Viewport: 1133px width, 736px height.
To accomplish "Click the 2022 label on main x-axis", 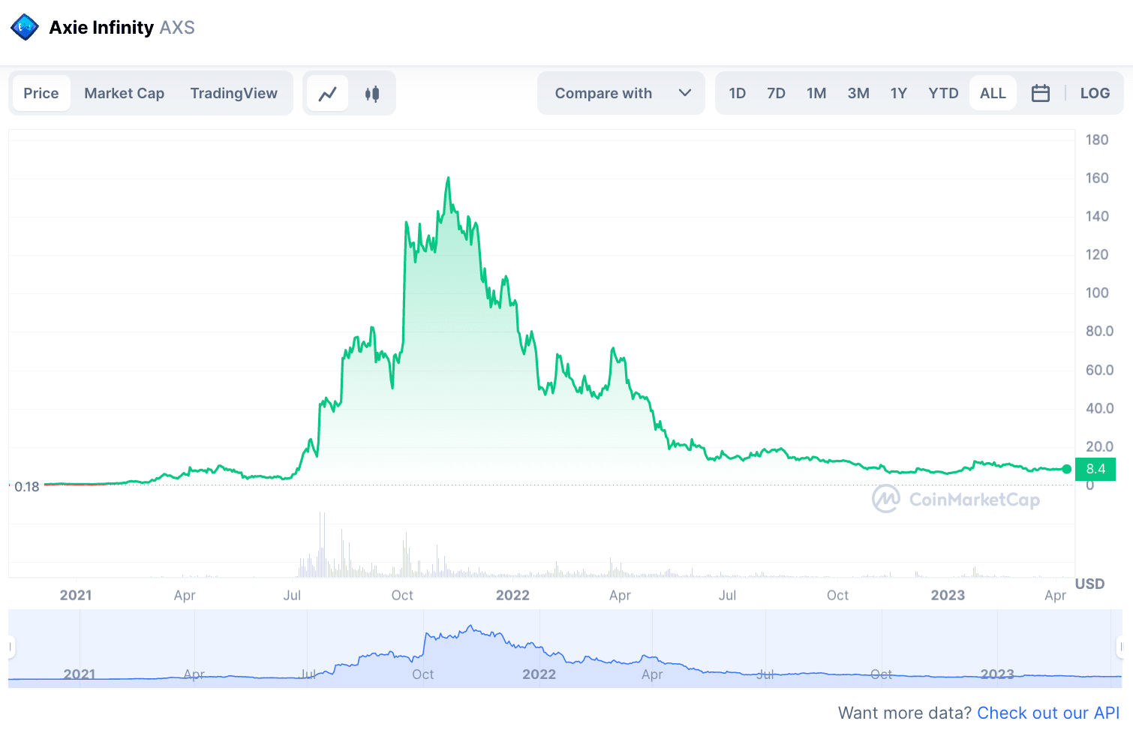I will [x=512, y=595].
